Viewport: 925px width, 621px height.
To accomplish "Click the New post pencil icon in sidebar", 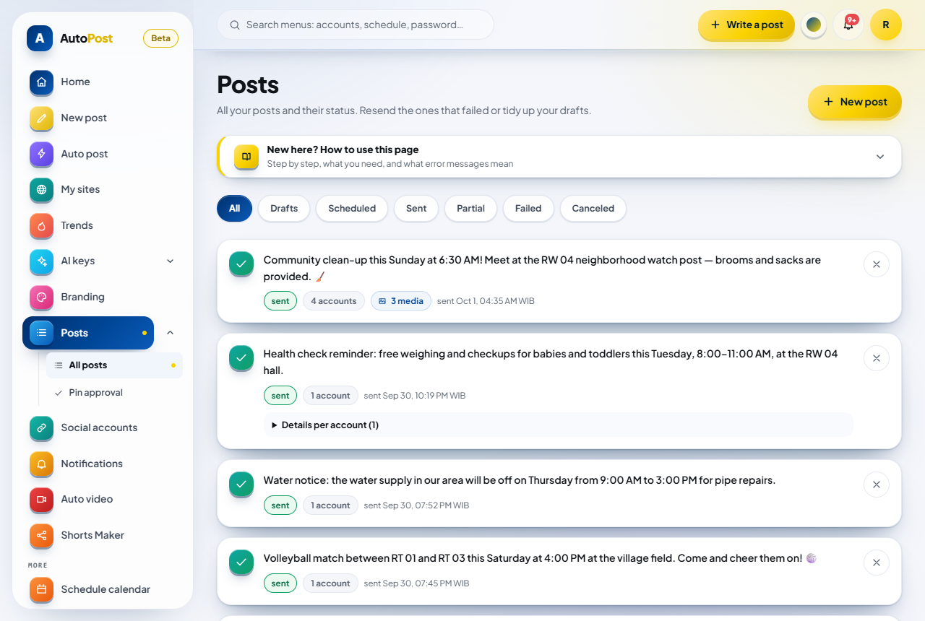I will click(41, 118).
